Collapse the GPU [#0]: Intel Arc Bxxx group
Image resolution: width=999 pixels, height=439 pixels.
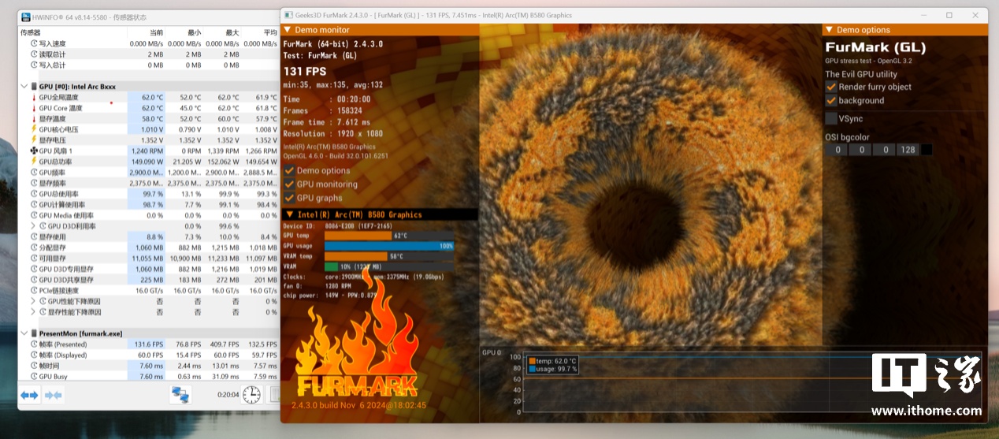pos(24,86)
